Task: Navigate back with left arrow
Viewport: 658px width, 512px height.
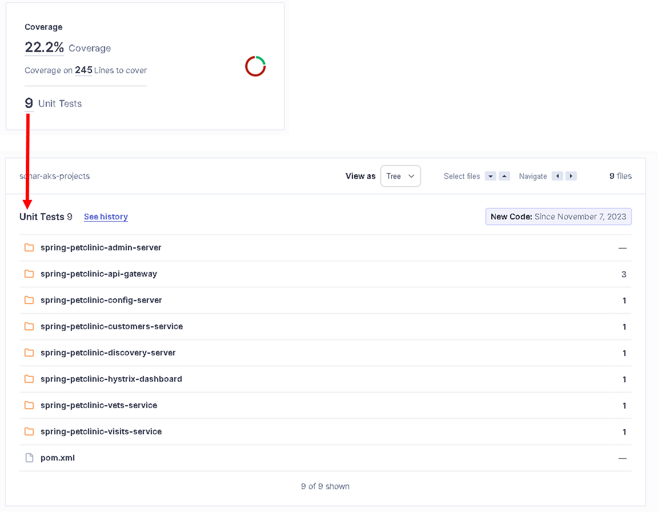Action: click(x=557, y=176)
